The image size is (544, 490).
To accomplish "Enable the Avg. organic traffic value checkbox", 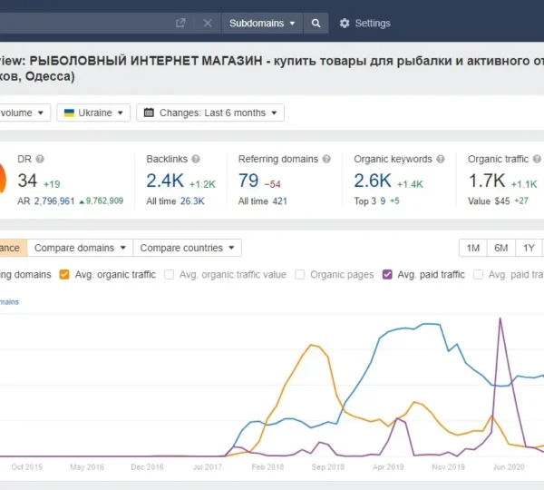I will tap(170, 275).
